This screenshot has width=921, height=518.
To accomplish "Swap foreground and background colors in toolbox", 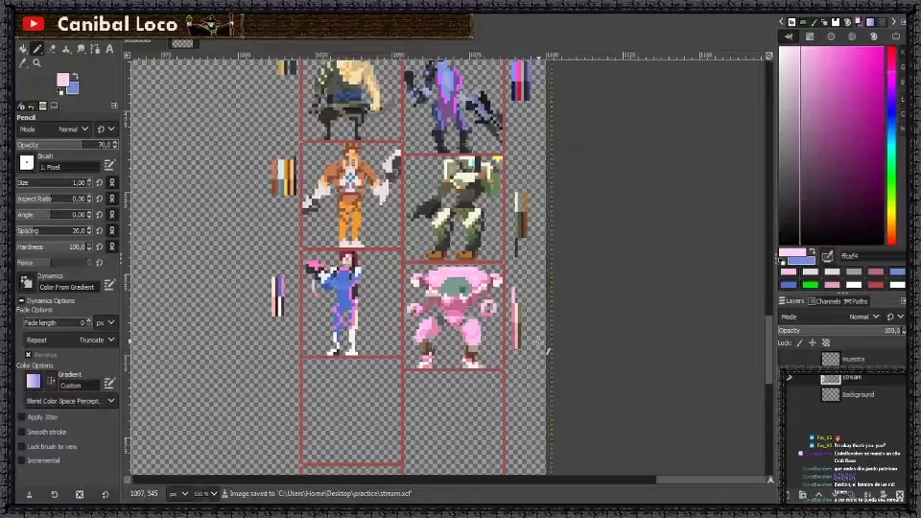I will click(75, 77).
